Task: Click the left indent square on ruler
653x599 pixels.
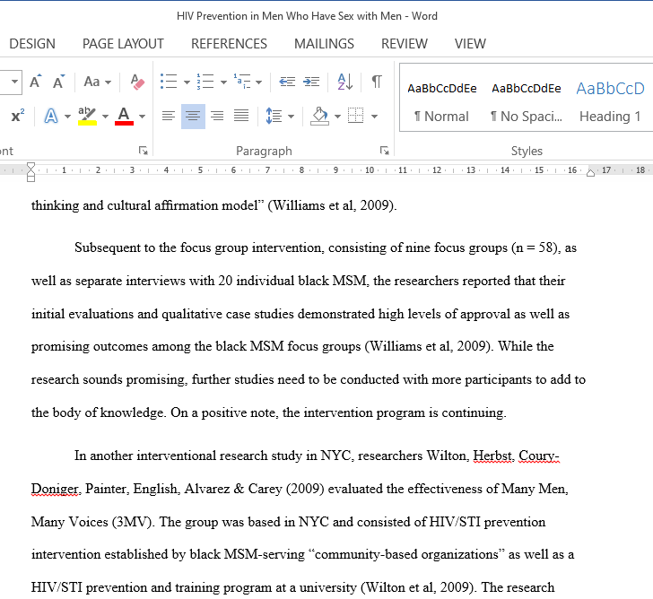Action: (x=30, y=178)
